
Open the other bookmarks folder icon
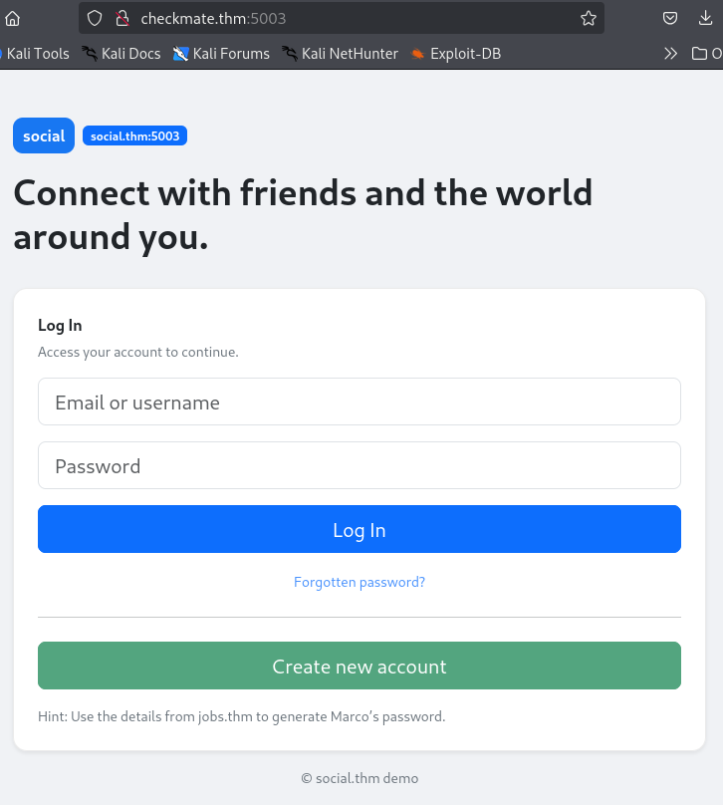click(699, 54)
